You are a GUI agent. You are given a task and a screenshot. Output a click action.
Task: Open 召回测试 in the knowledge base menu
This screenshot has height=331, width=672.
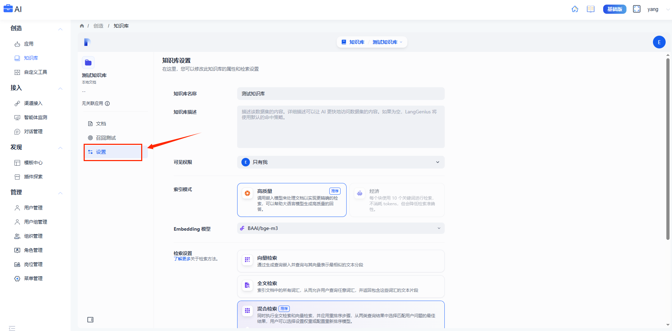tap(106, 138)
